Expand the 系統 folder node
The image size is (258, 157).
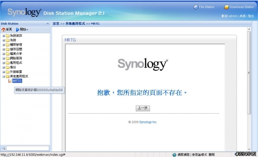click(x=4, y=40)
